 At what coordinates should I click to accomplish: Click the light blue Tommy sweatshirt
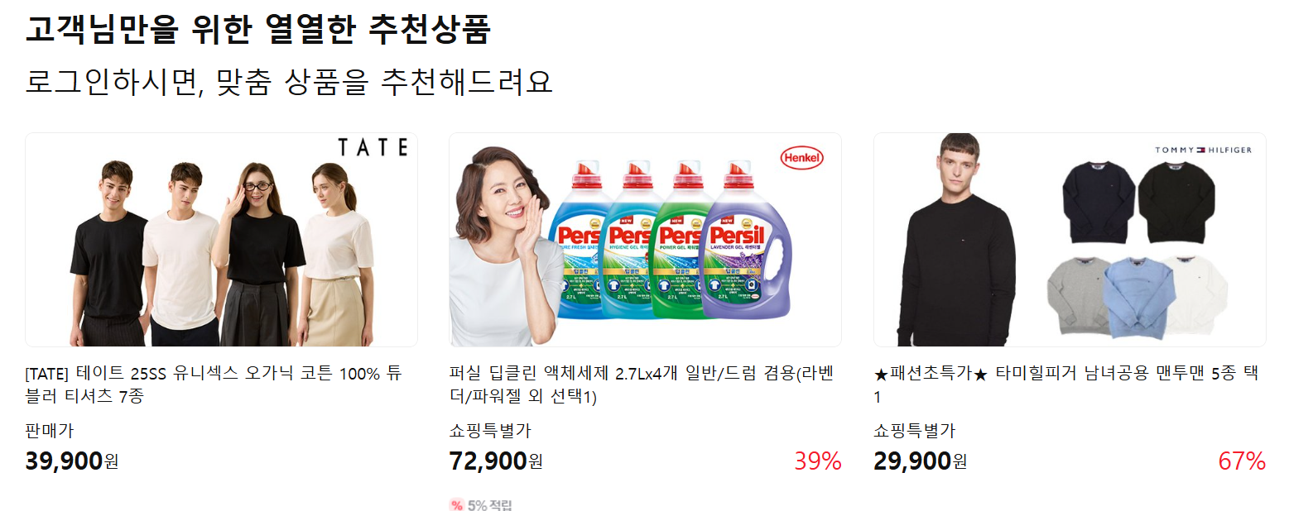[x=1140, y=295]
